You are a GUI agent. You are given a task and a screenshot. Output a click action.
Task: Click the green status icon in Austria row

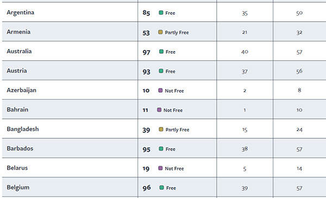pos(161,71)
